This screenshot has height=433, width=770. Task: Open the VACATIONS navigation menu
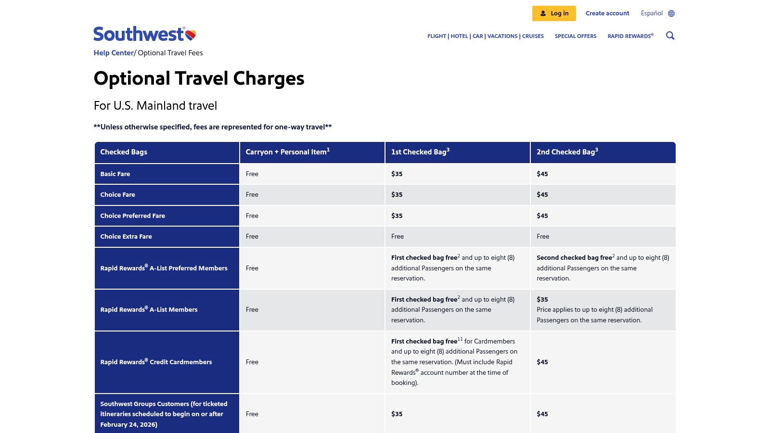[x=502, y=36]
